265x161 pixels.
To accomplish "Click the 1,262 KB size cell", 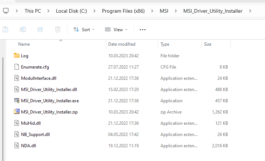I will click(220, 112).
